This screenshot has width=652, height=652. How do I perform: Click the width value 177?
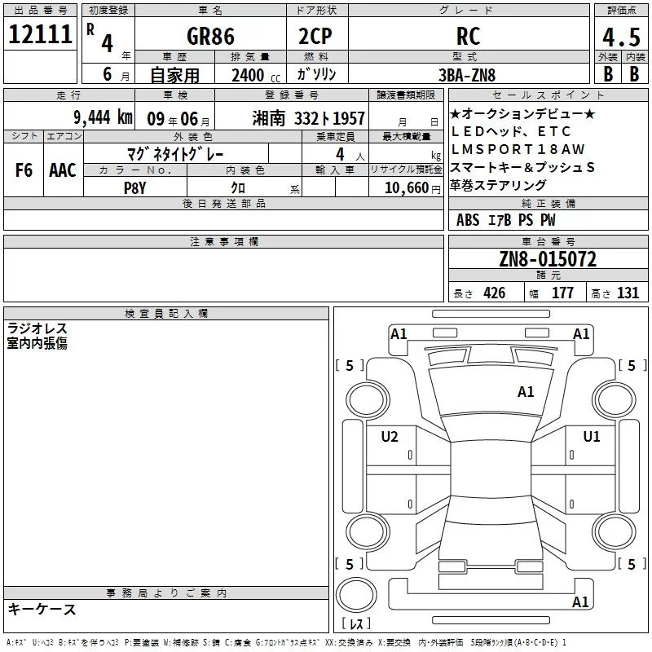[x=562, y=293]
